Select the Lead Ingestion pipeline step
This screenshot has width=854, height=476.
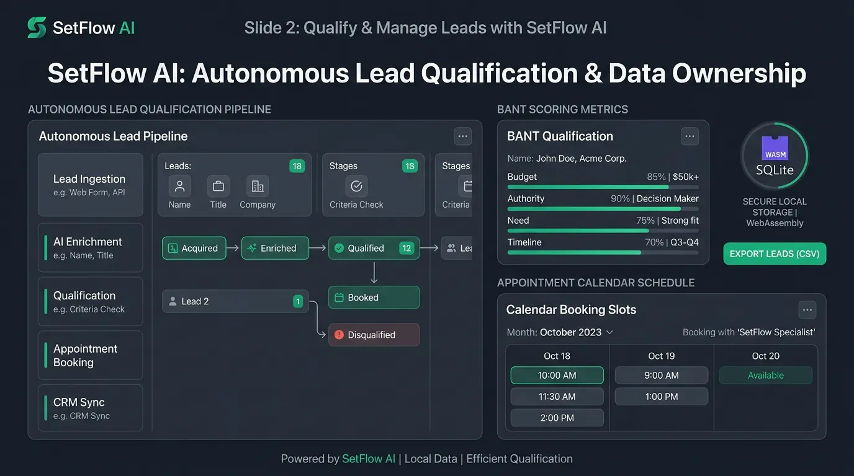(91, 185)
